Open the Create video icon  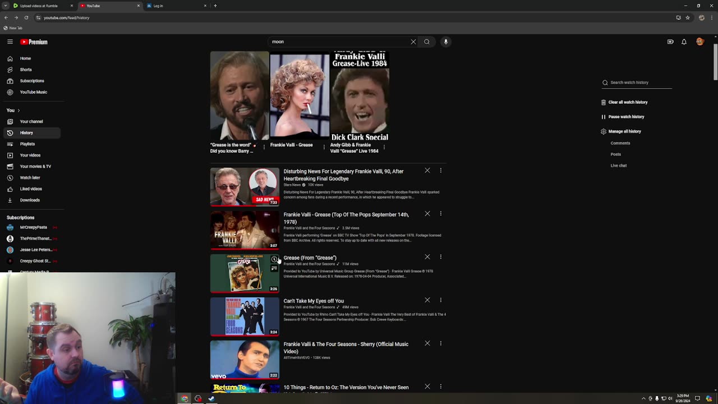click(x=670, y=42)
